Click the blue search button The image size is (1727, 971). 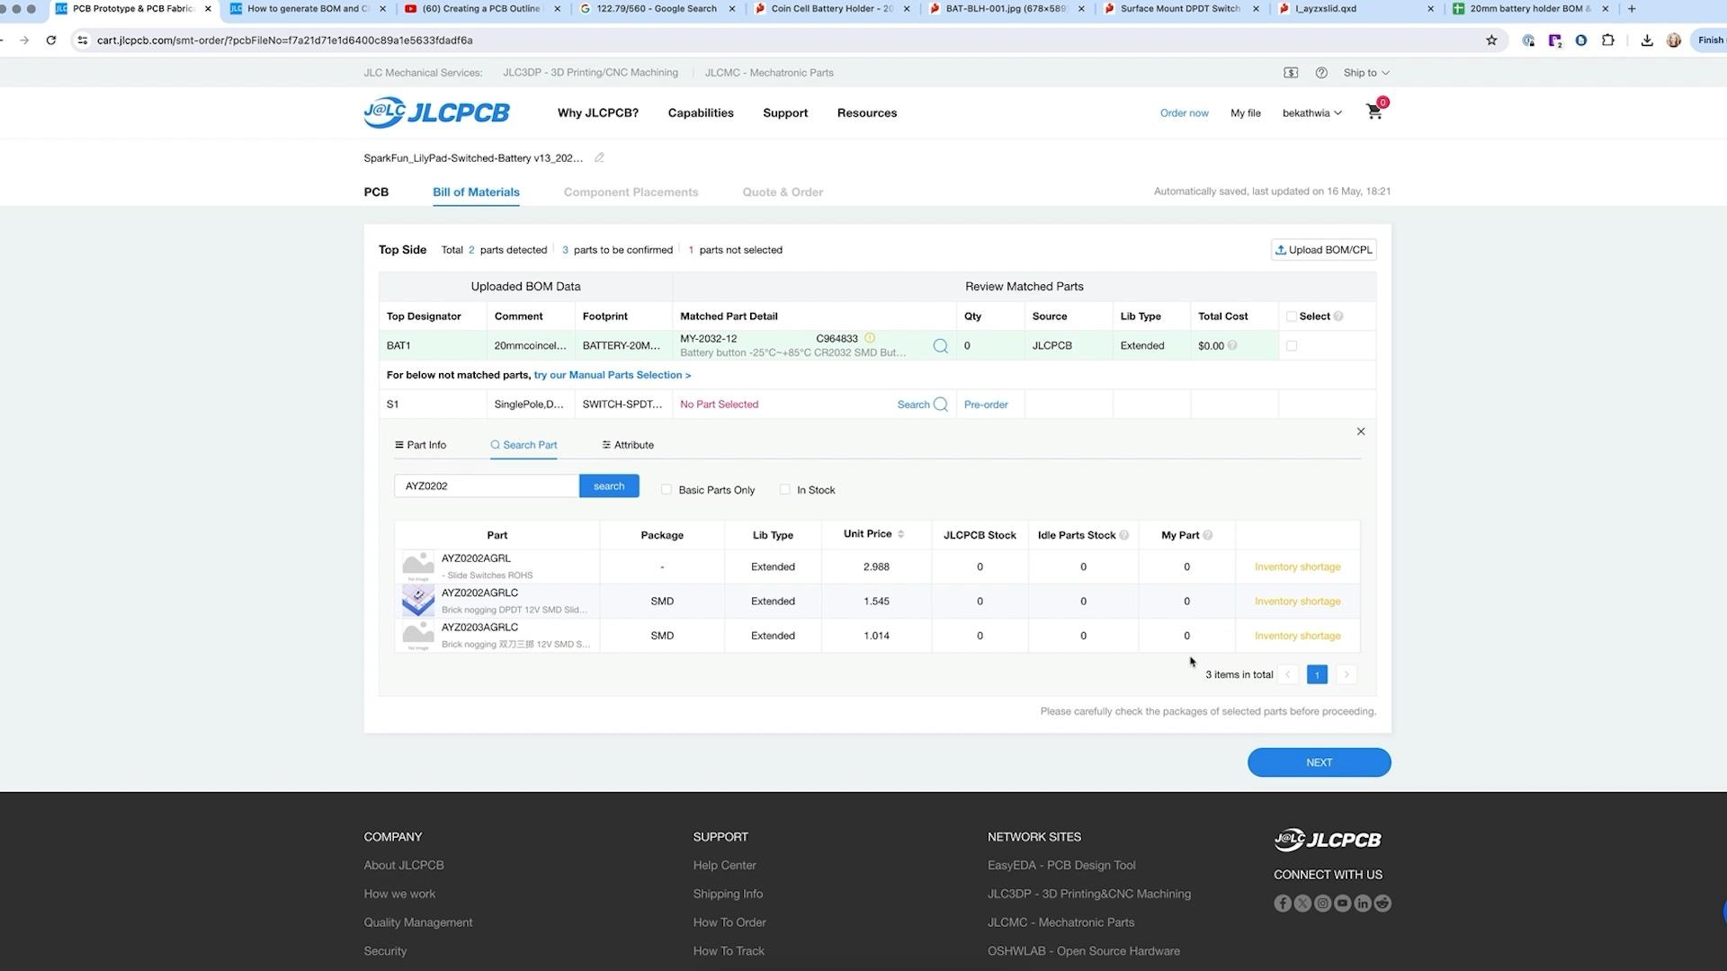point(609,486)
